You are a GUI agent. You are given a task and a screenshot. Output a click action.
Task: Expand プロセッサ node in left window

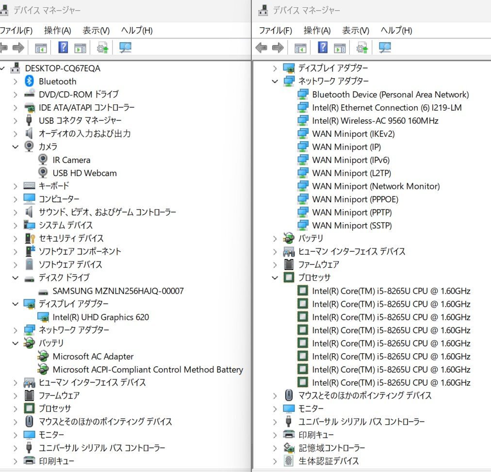point(15,409)
